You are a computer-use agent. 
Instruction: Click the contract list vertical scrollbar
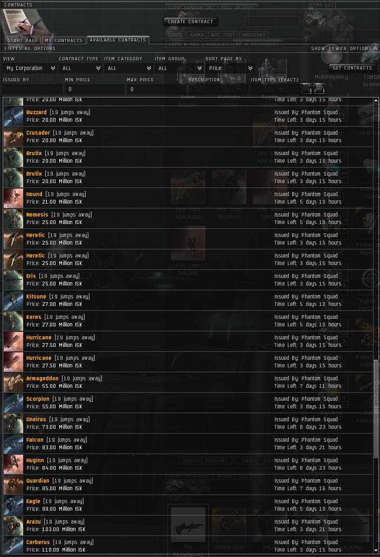pyautogui.click(x=376, y=408)
